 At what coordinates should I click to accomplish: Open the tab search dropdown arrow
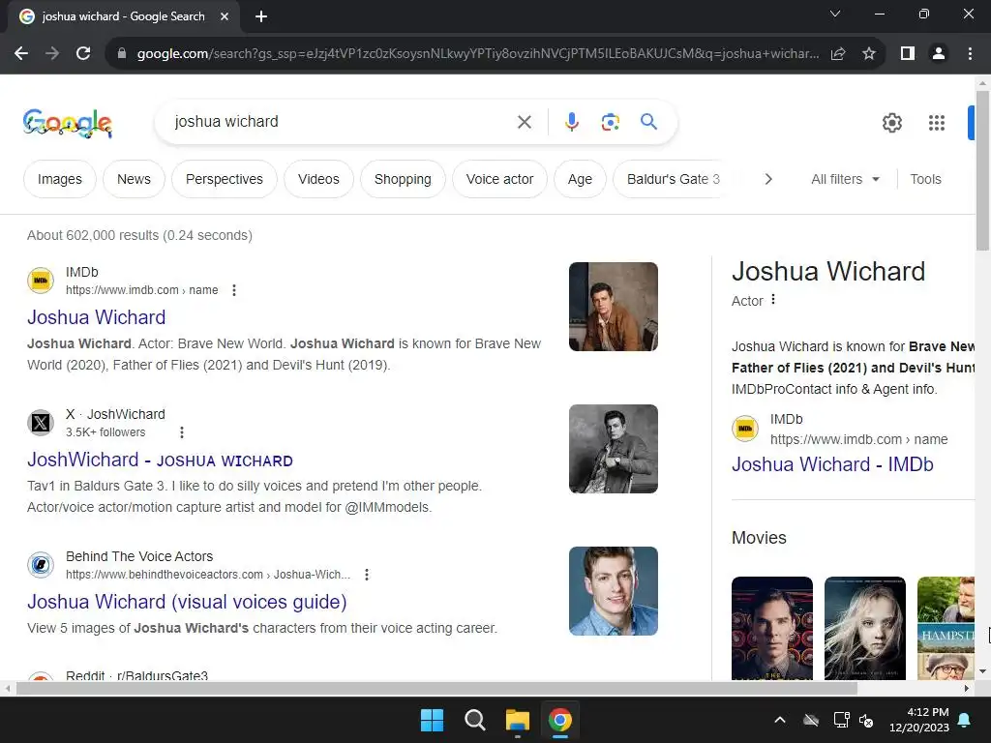tap(835, 14)
